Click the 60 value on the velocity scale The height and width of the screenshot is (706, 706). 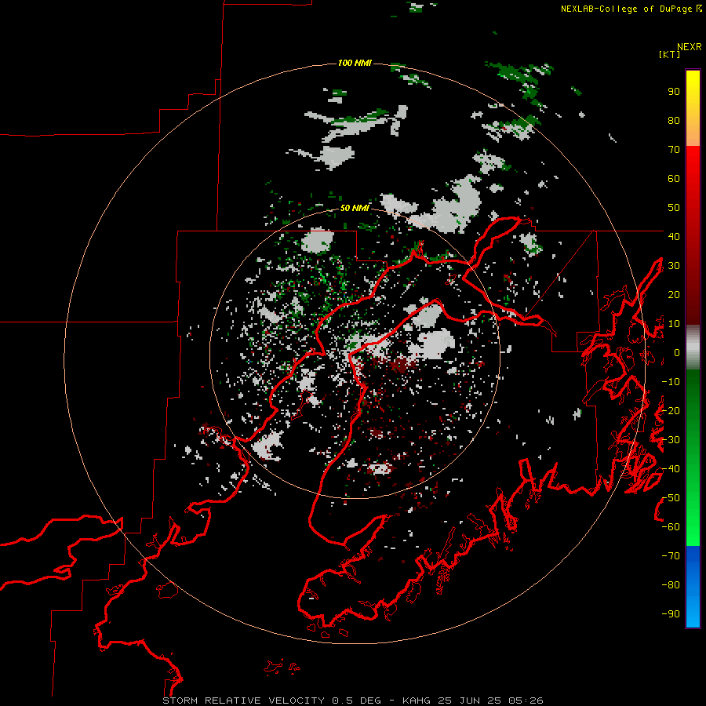[x=674, y=179]
